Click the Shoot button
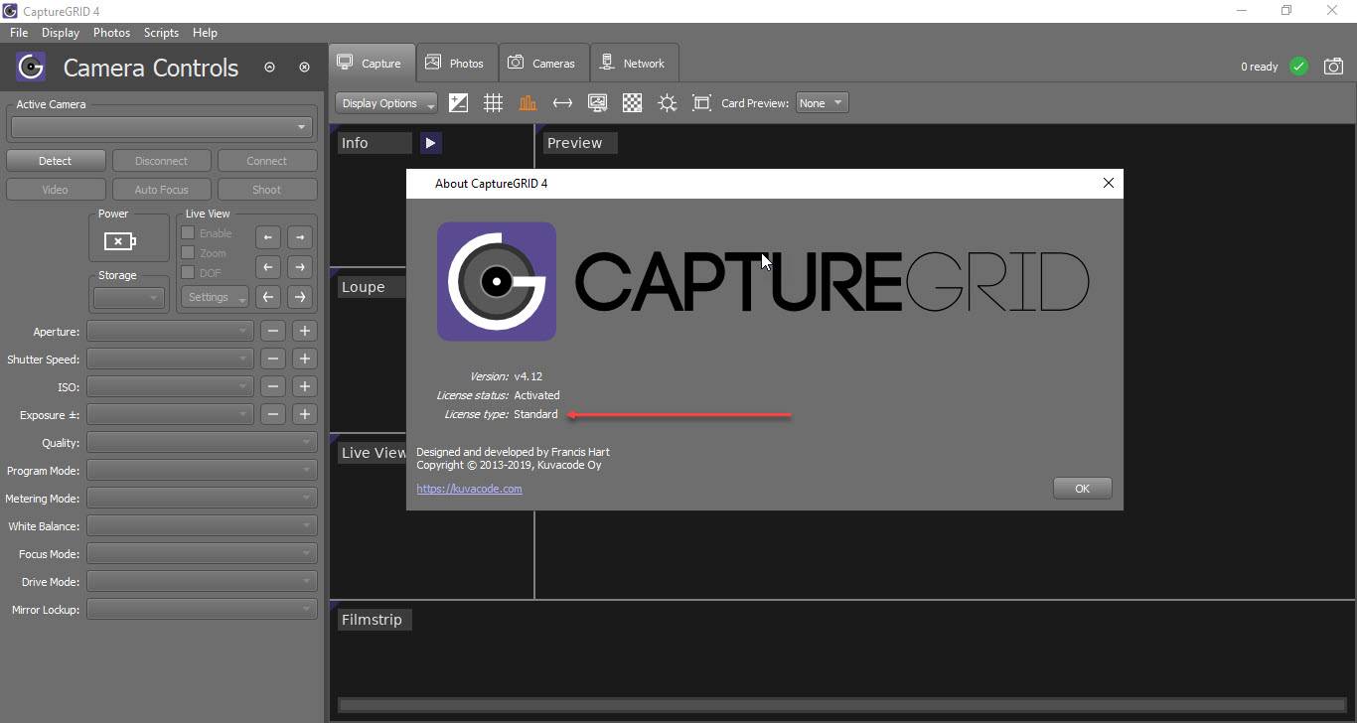The width and height of the screenshot is (1357, 723). point(266,190)
